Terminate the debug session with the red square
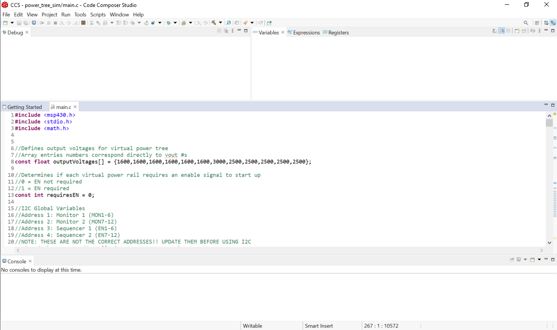 [x=55, y=22]
